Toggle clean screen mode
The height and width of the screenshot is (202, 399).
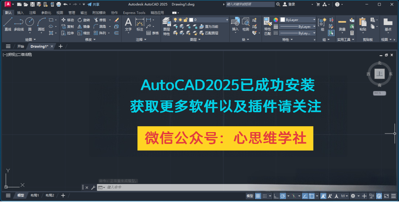point(386,196)
